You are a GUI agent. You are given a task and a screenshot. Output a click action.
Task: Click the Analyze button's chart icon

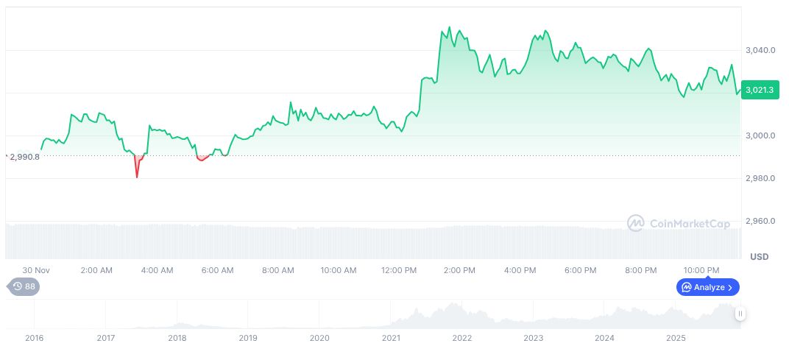coord(686,287)
